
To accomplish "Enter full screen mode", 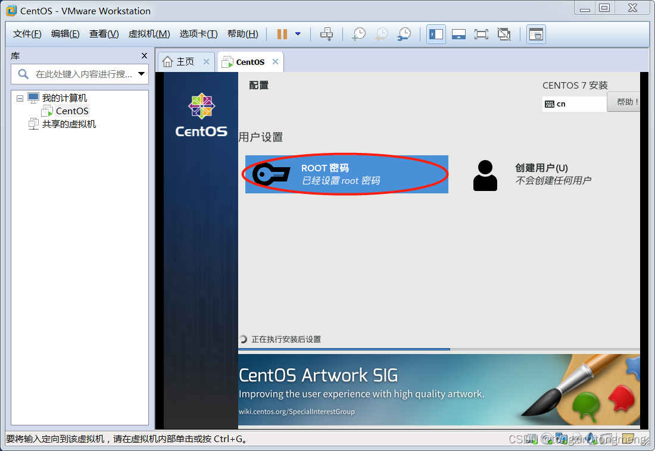I will (481, 35).
